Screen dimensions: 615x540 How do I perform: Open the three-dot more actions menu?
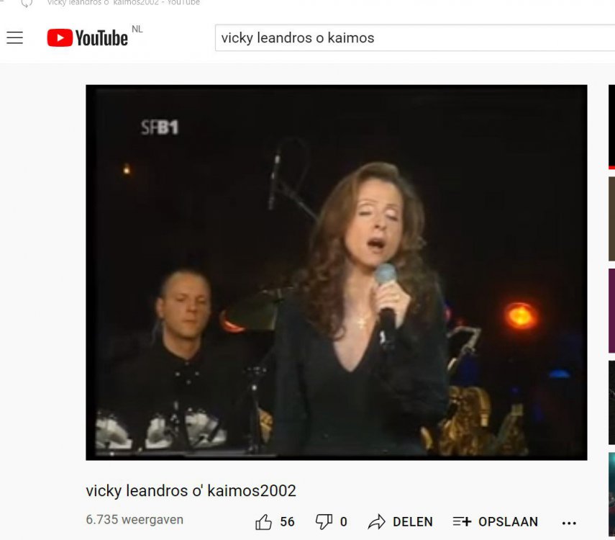pos(569,523)
